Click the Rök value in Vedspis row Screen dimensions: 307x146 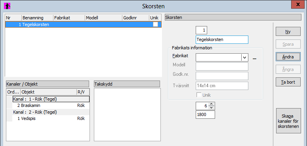[x=81, y=118]
